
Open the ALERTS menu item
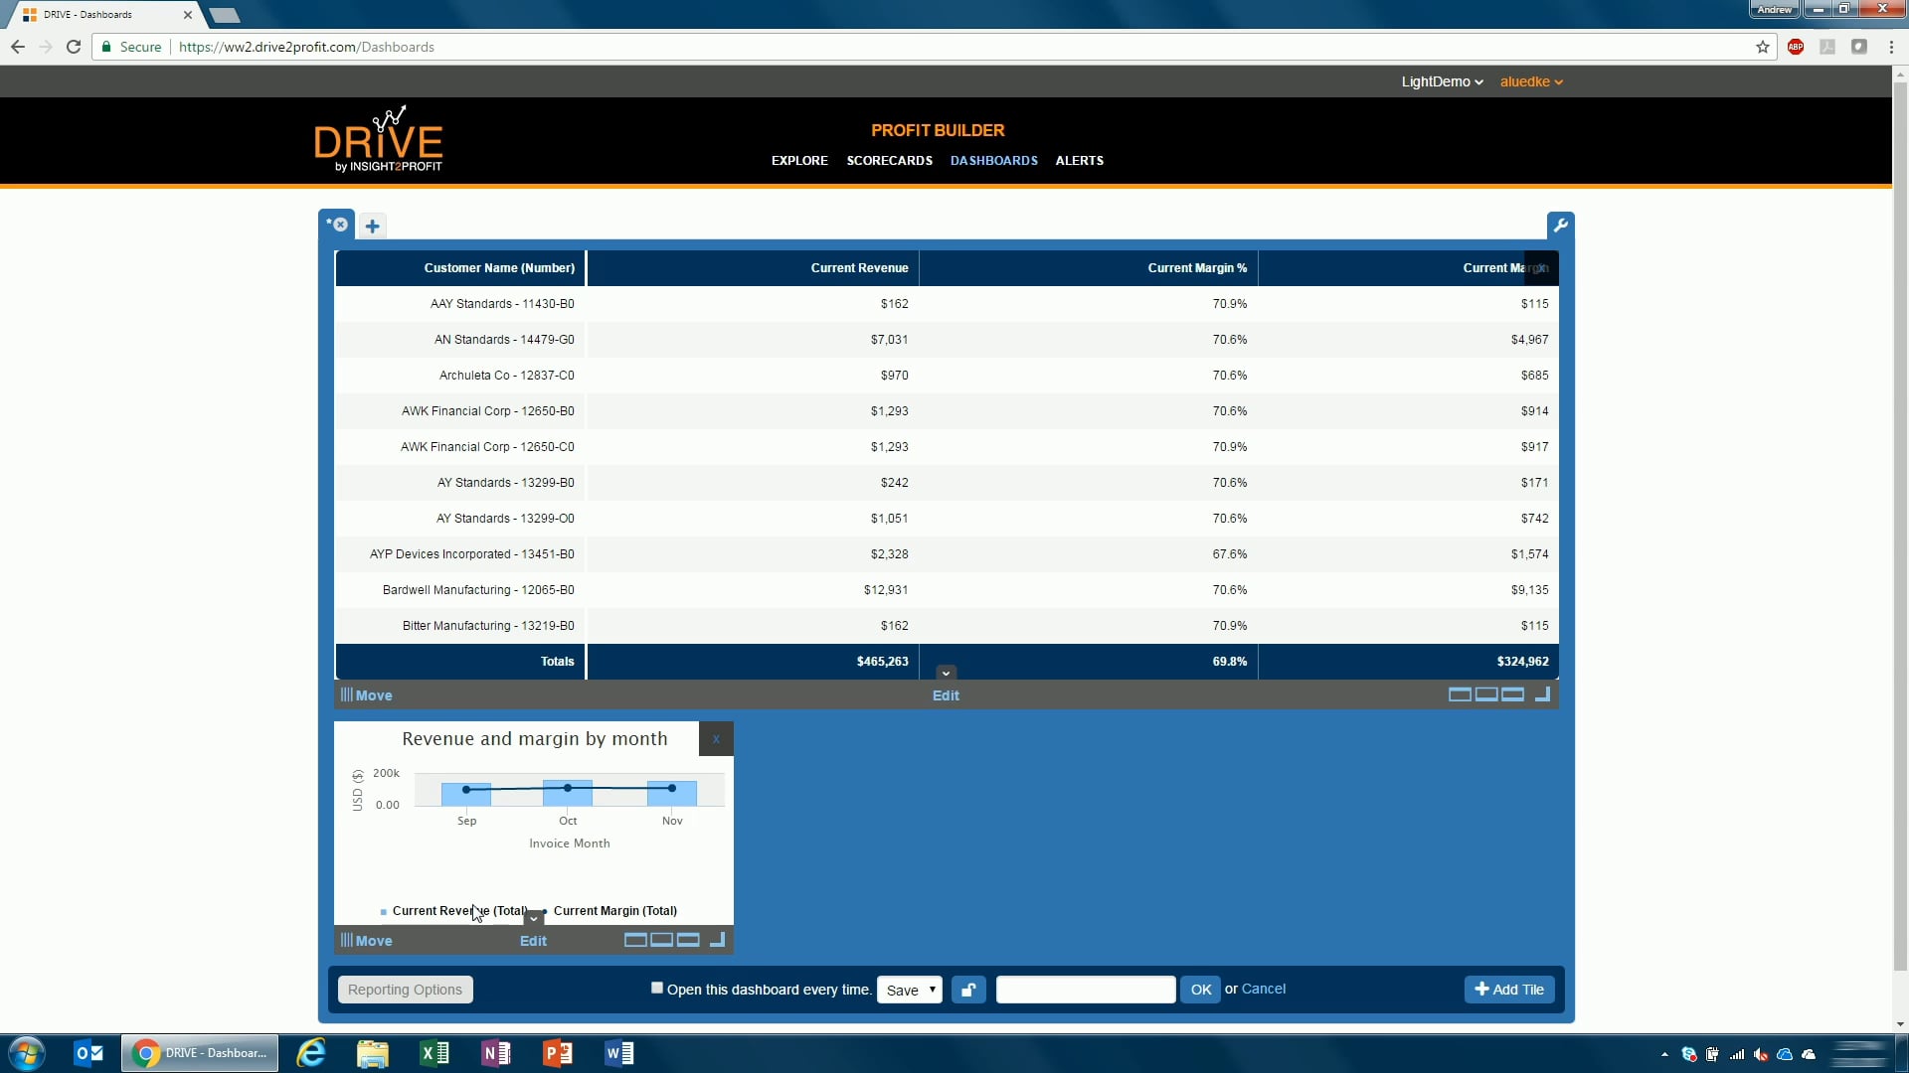point(1079,160)
